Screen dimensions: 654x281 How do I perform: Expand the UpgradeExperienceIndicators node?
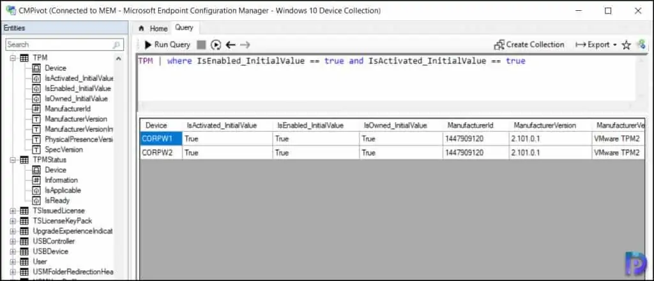tap(13, 231)
